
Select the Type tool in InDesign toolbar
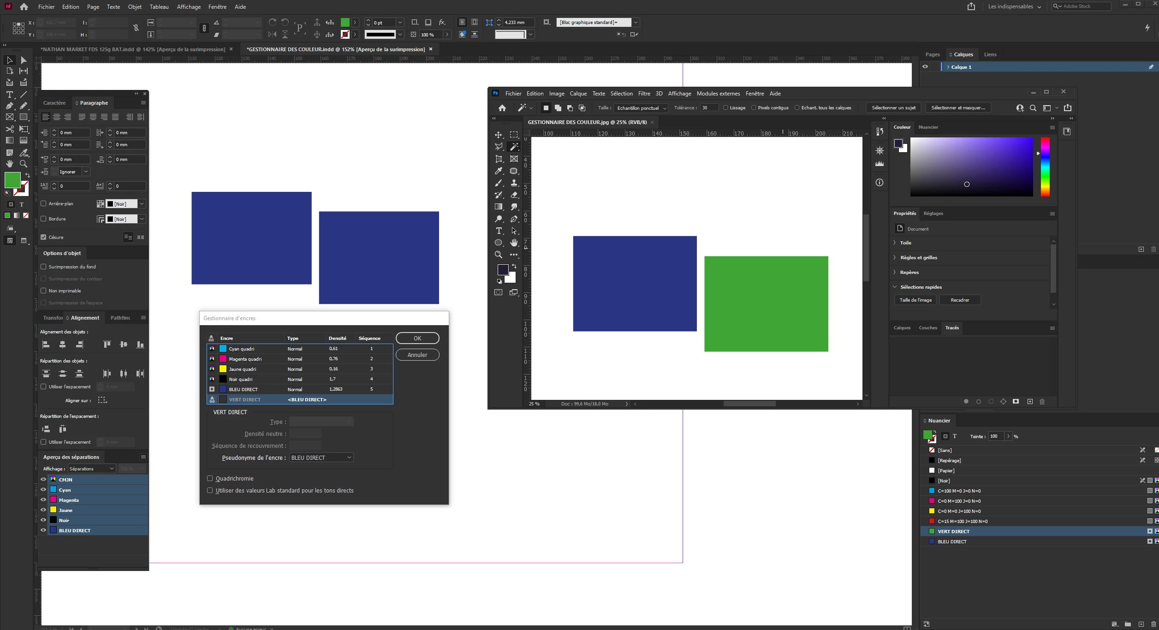click(x=9, y=95)
